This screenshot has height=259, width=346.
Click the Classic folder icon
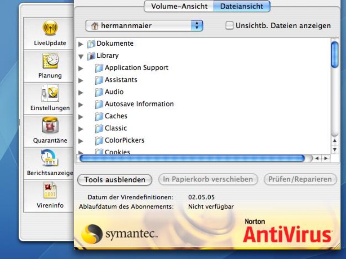99,129
